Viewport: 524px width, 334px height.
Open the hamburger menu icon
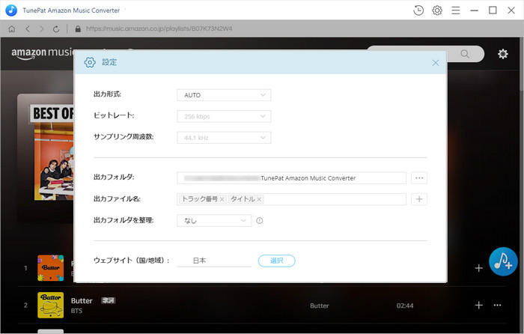pos(455,10)
